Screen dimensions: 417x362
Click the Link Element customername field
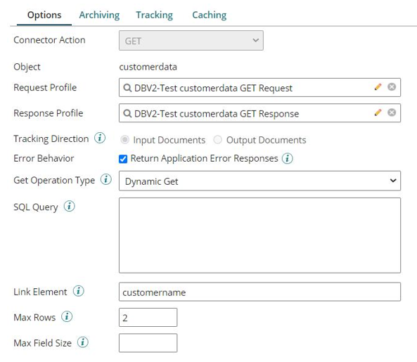[x=259, y=292]
